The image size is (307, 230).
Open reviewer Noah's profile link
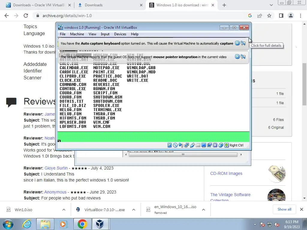pos(49,138)
